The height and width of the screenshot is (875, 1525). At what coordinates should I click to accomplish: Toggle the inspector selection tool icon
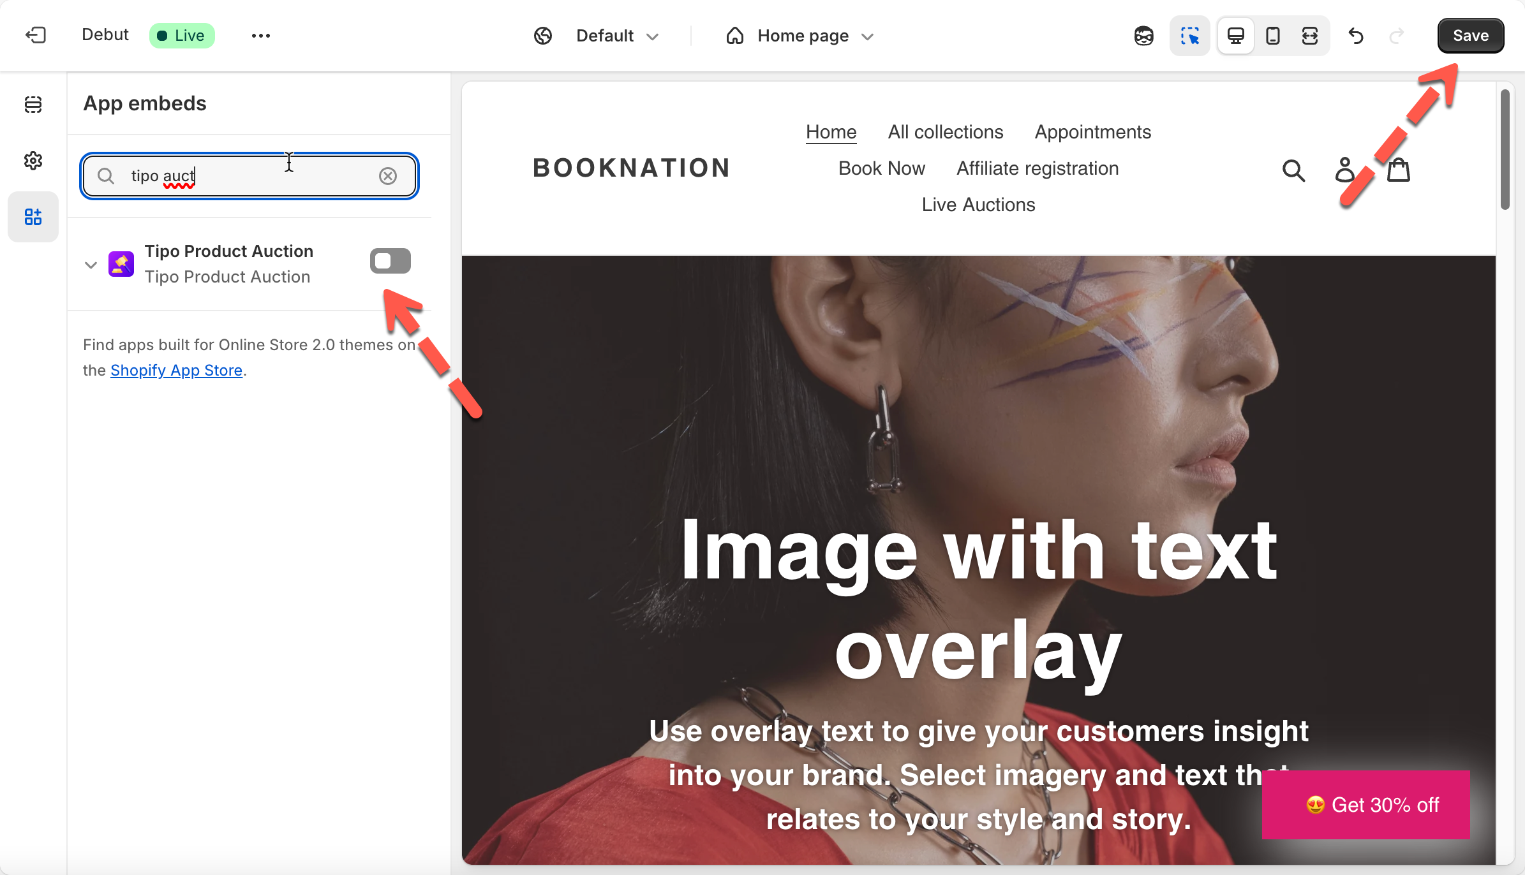(x=1189, y=36)
